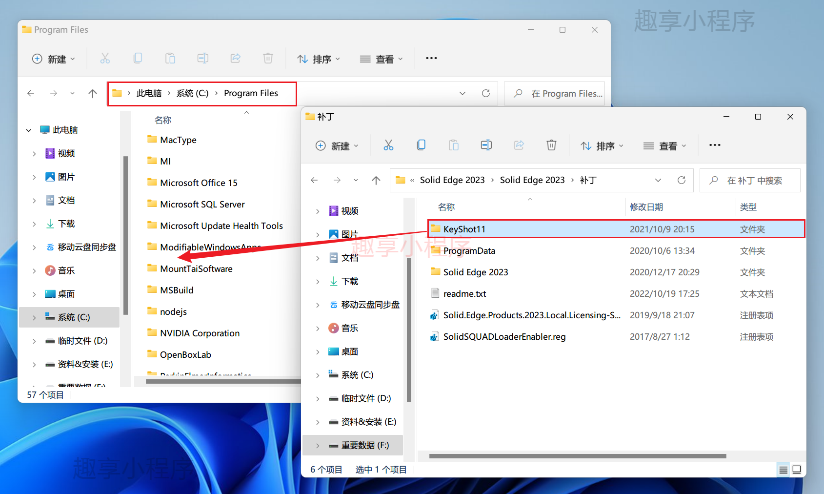Go up one level in the Program Files window
824x494 pixels.
92,93
